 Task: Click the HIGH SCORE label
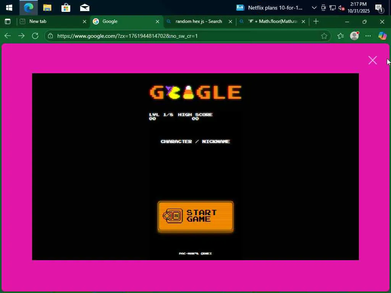click(195, 114)
